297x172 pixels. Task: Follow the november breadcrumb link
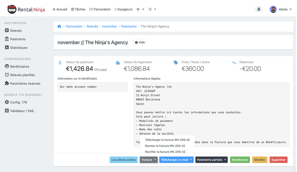(109, 26)
